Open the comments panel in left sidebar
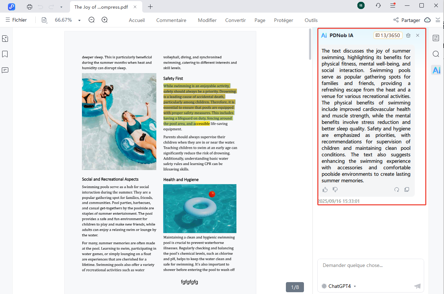This screenshot has width=444, height=294. point(5,70)
